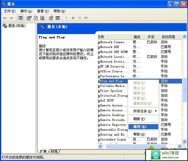Click the Start Service play icon
The image size is (188, 161).
coord(67,18)
